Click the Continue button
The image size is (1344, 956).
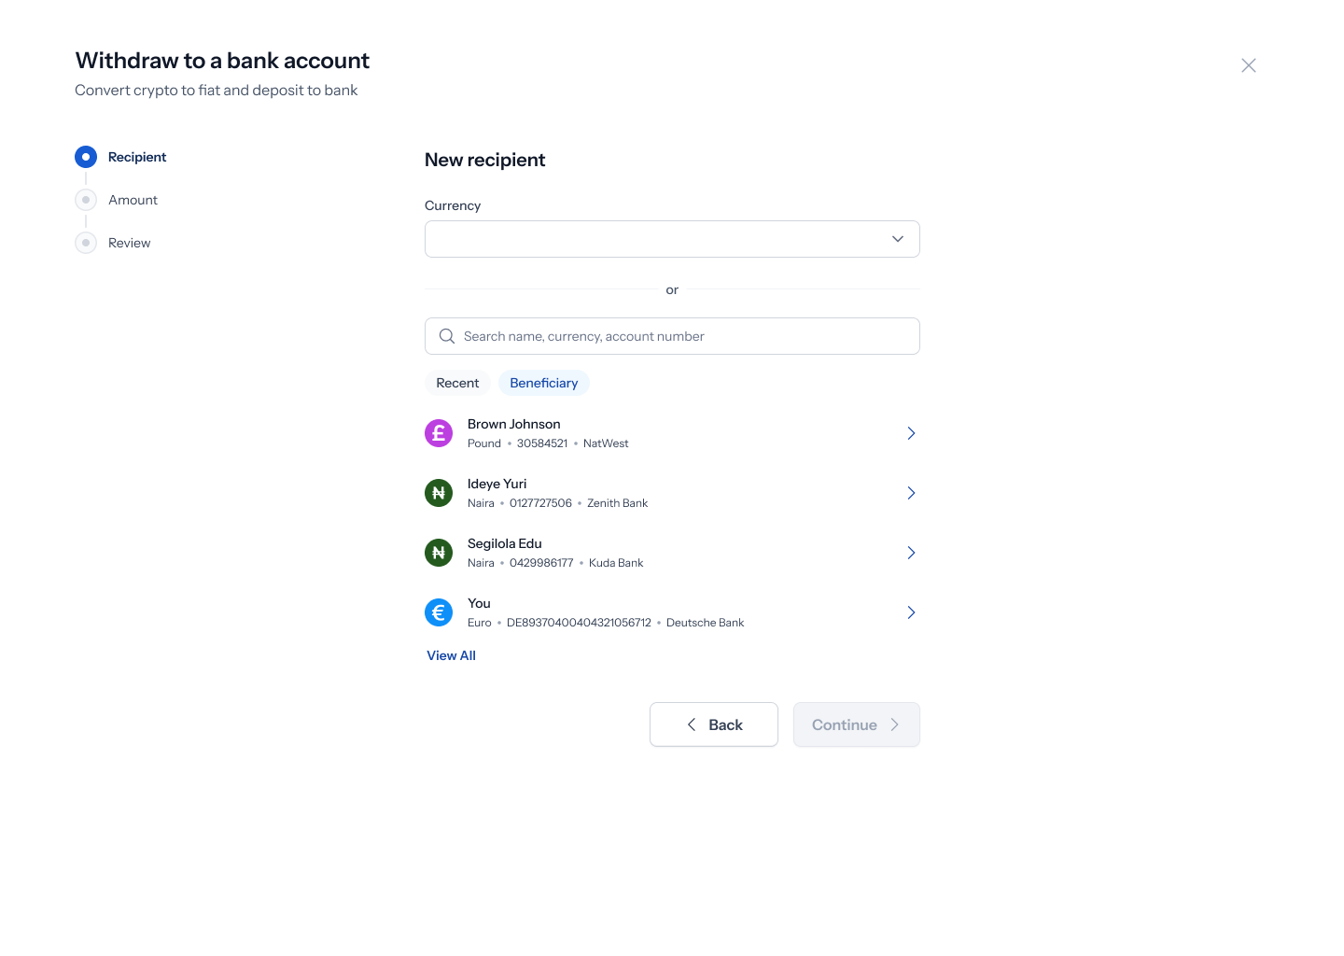[x=857, y=724]
